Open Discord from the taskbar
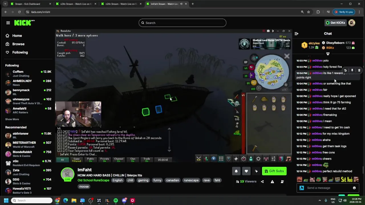This screenshot has height=205, width=365. 124,200
